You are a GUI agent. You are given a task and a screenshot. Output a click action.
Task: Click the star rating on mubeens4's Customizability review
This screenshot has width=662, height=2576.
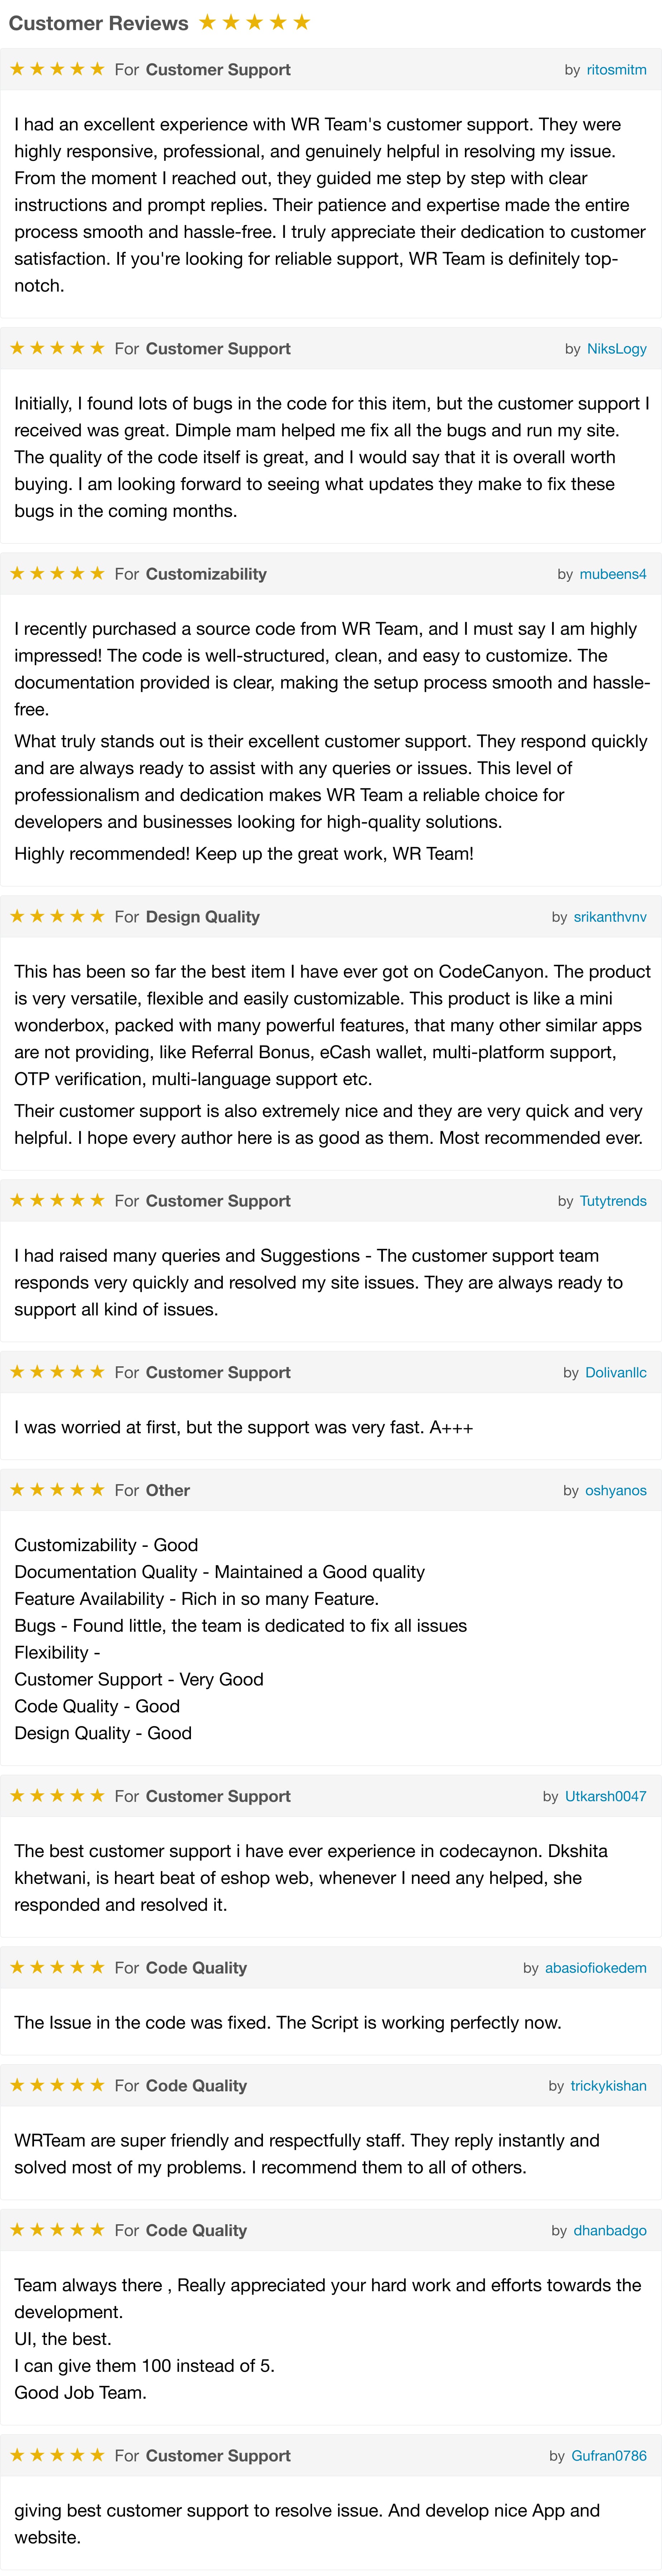coord(57,574)
